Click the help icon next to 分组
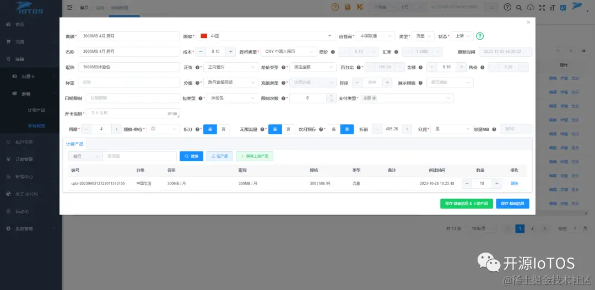595x290 pixels. click(197, 83)
